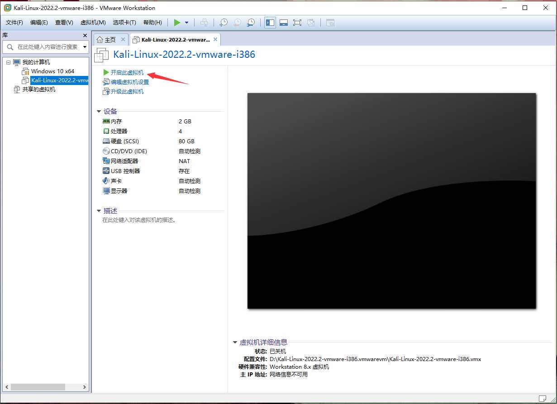Click the library horizontal scrollbar left arrow
This screenshot has width=557, height=404.
pyautogui.click(x=7, y=387)
